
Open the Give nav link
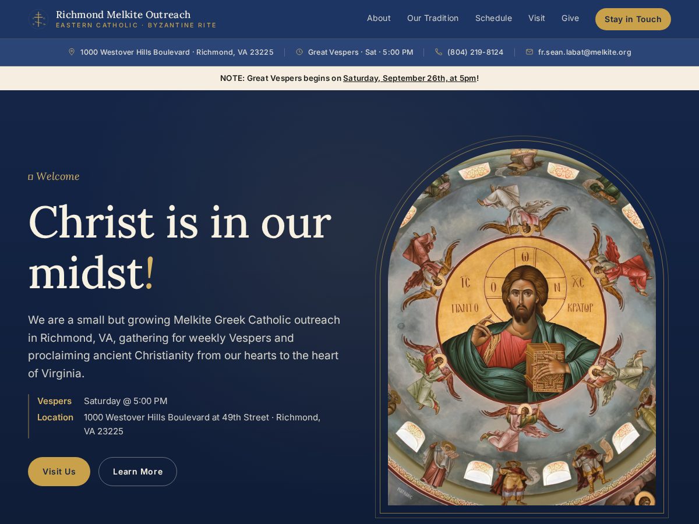click(570, 19)
